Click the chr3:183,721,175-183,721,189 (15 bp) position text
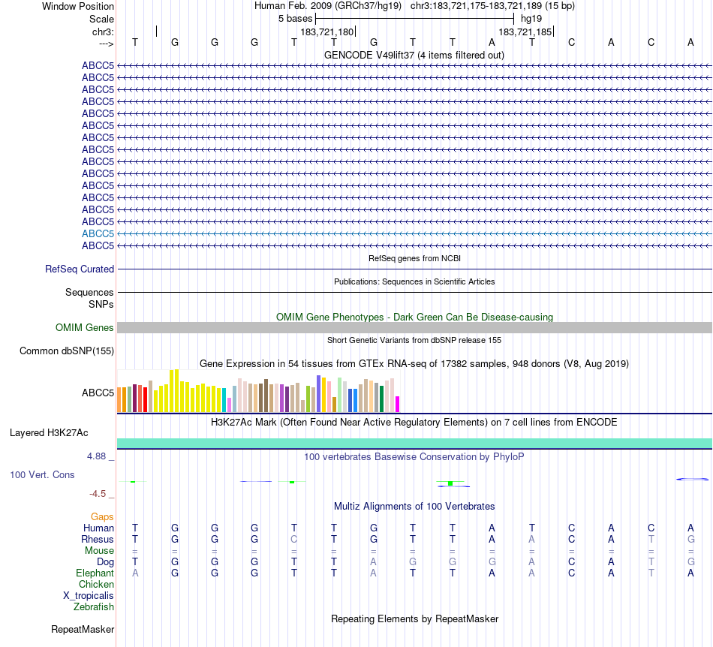Screen dimensions: 713x647 click(x=492, y=6)
